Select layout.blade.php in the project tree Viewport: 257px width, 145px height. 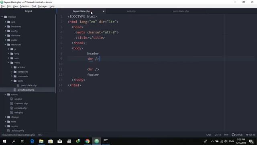(26, 90)
